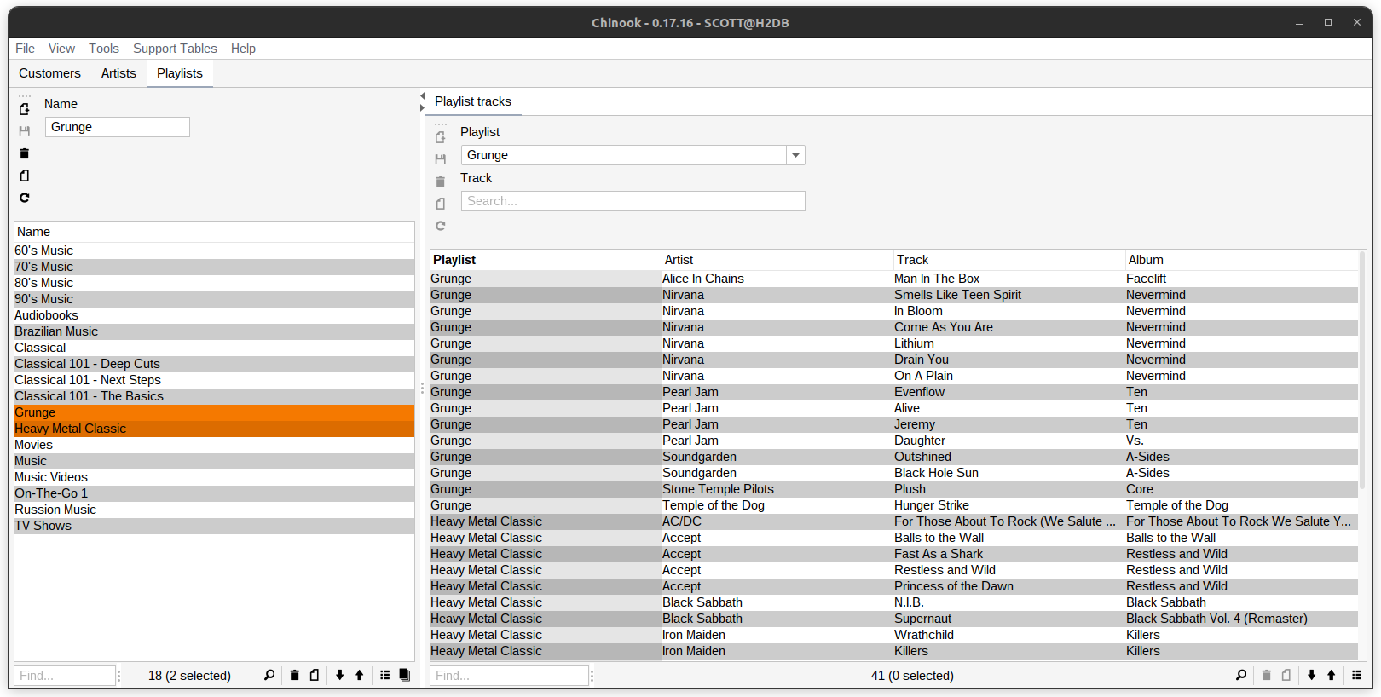
Task: Select the Heavy Metal Classic row in the playlists list
Action: [x=214, y=429]
